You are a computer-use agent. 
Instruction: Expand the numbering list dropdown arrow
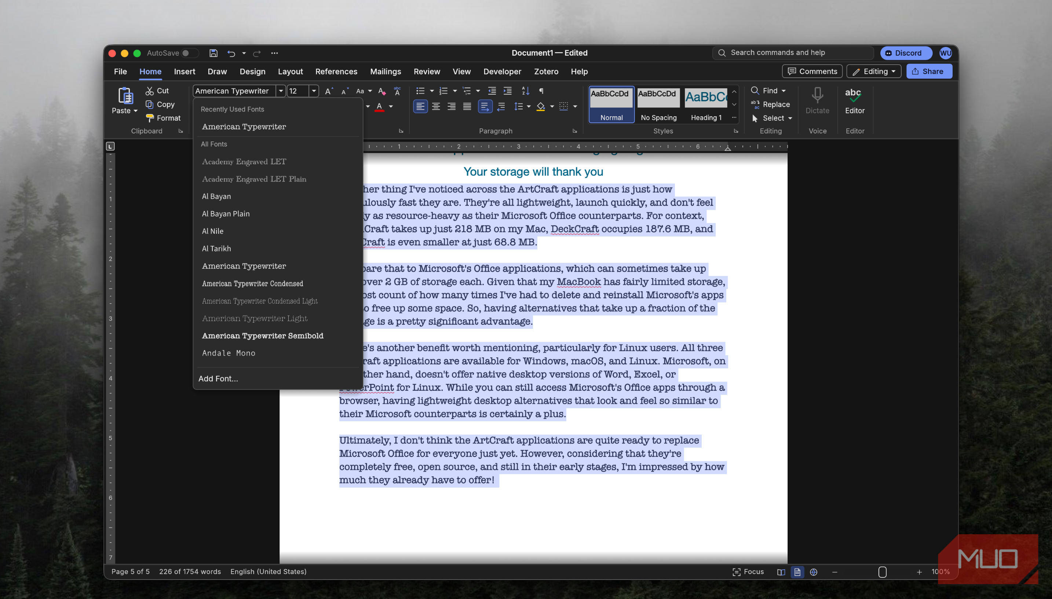point(455,91)
